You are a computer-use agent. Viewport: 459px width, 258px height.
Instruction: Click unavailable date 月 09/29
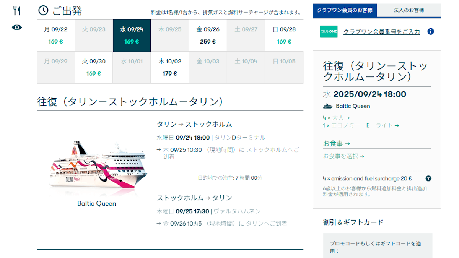click(56, 68)
